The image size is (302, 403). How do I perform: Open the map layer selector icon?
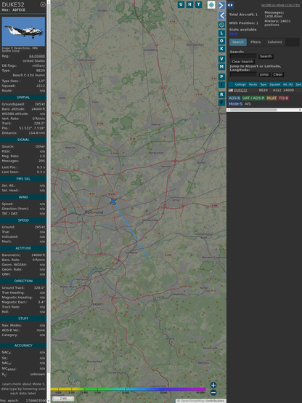coord(211,4)
